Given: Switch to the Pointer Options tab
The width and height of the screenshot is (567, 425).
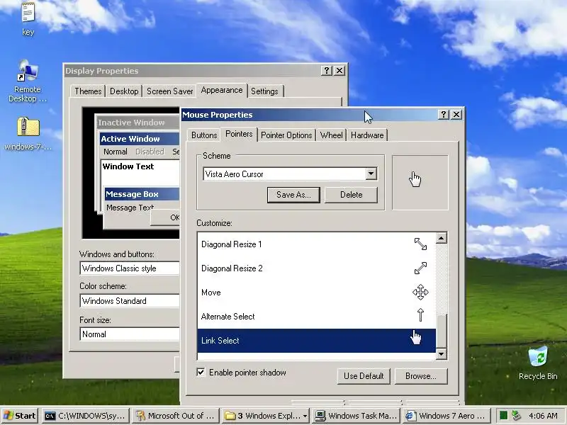Looking at the screenshot, I should (x=286, y=135).
